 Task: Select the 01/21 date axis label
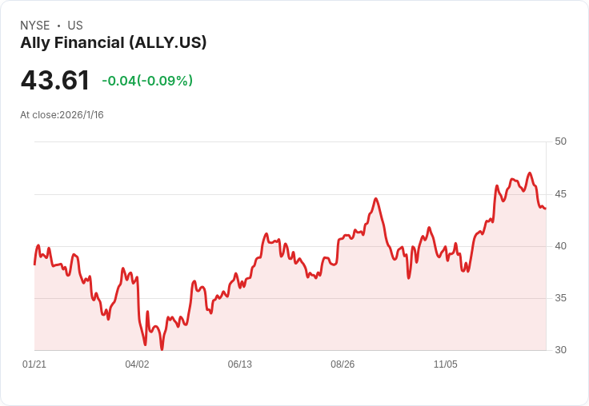click(x=34, y=364)
